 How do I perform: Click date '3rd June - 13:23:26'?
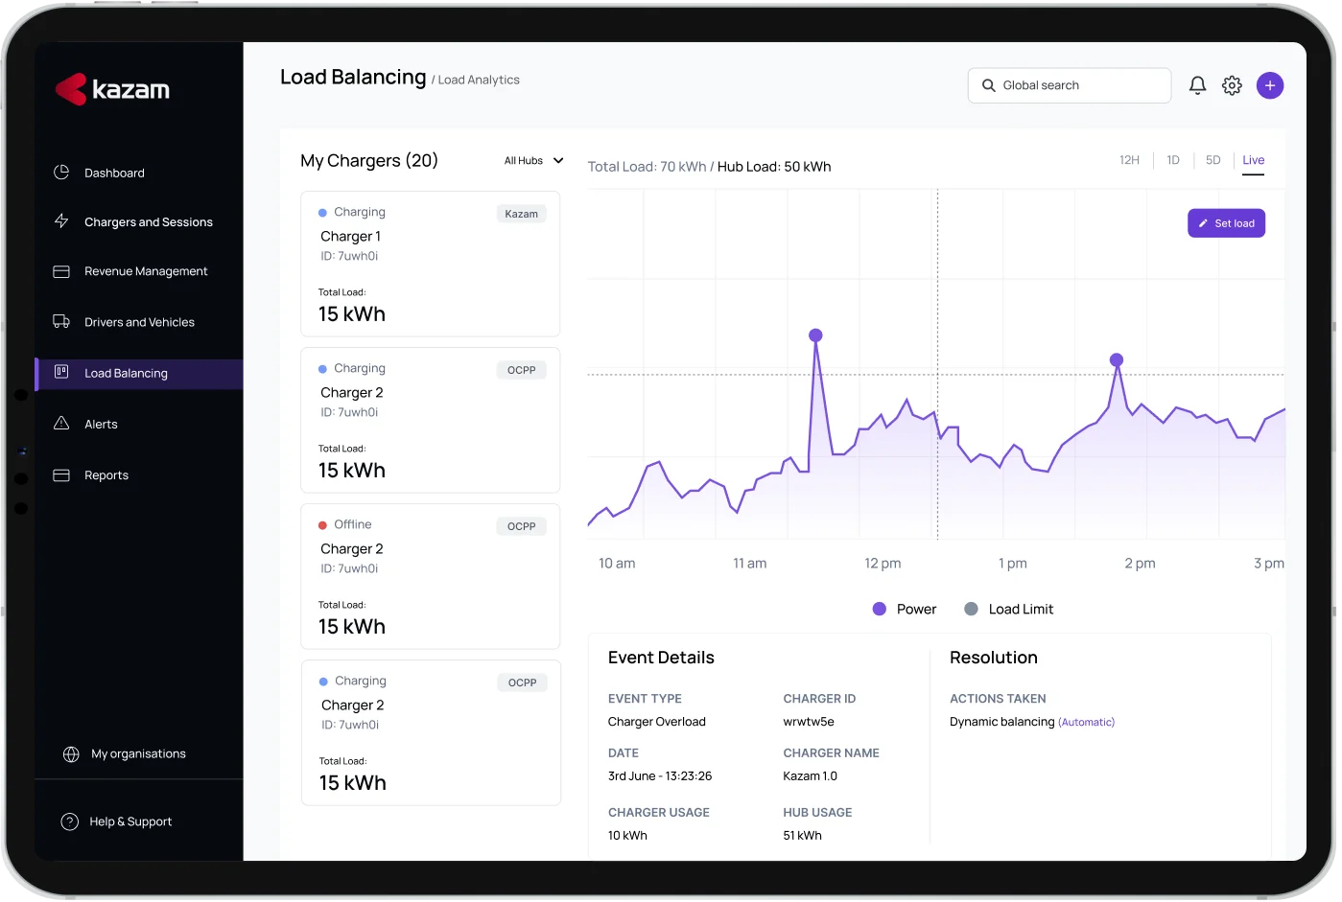[x=660, y=776]
